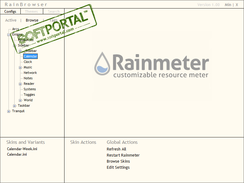Select the Toggles config
244x183 pixels.
(29, 95)
